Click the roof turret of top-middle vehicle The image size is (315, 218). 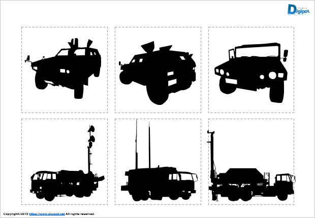tap(148, 47)
